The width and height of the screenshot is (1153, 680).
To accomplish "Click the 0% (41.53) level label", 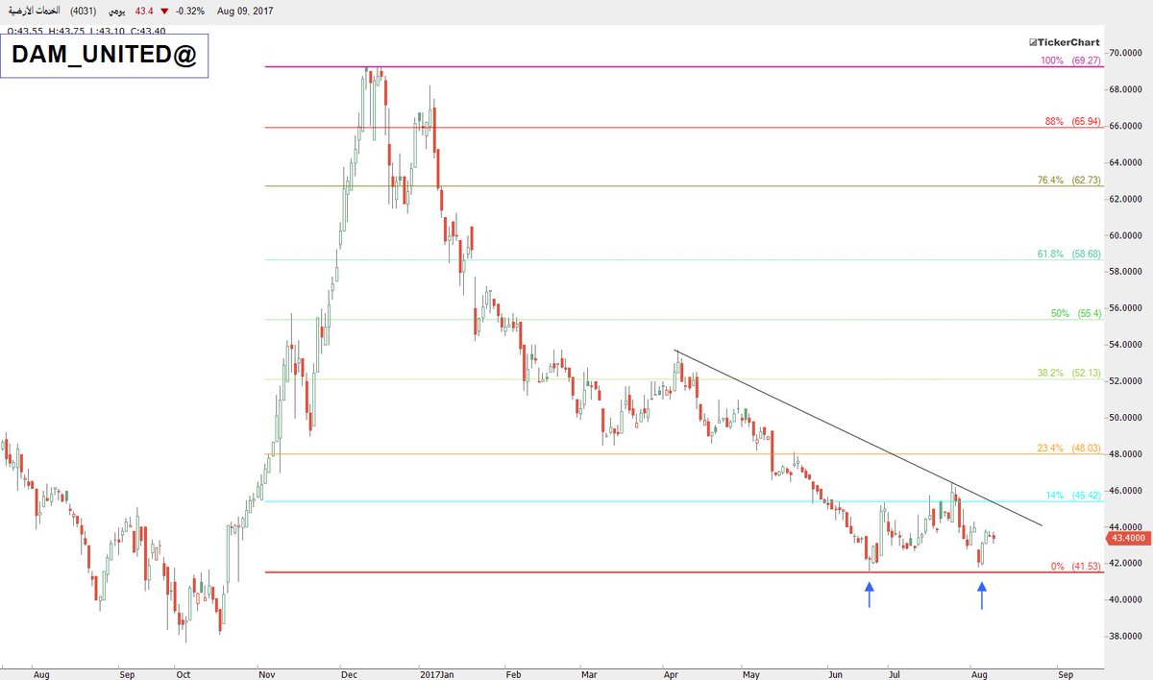I will click(1074, 567).
